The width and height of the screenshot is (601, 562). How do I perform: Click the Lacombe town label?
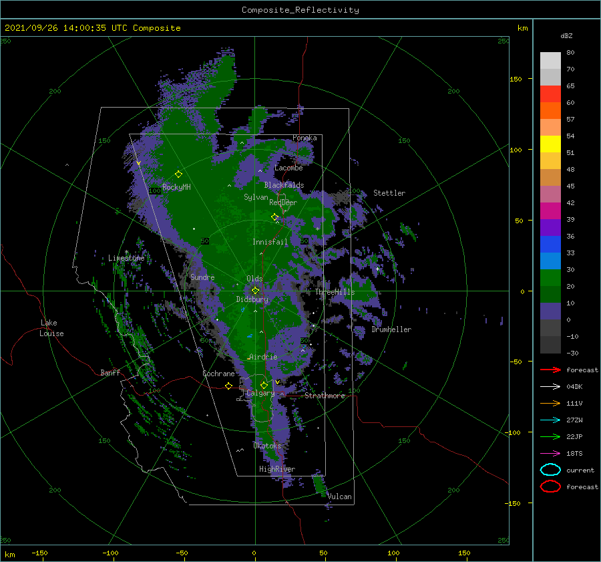[288, 168]
